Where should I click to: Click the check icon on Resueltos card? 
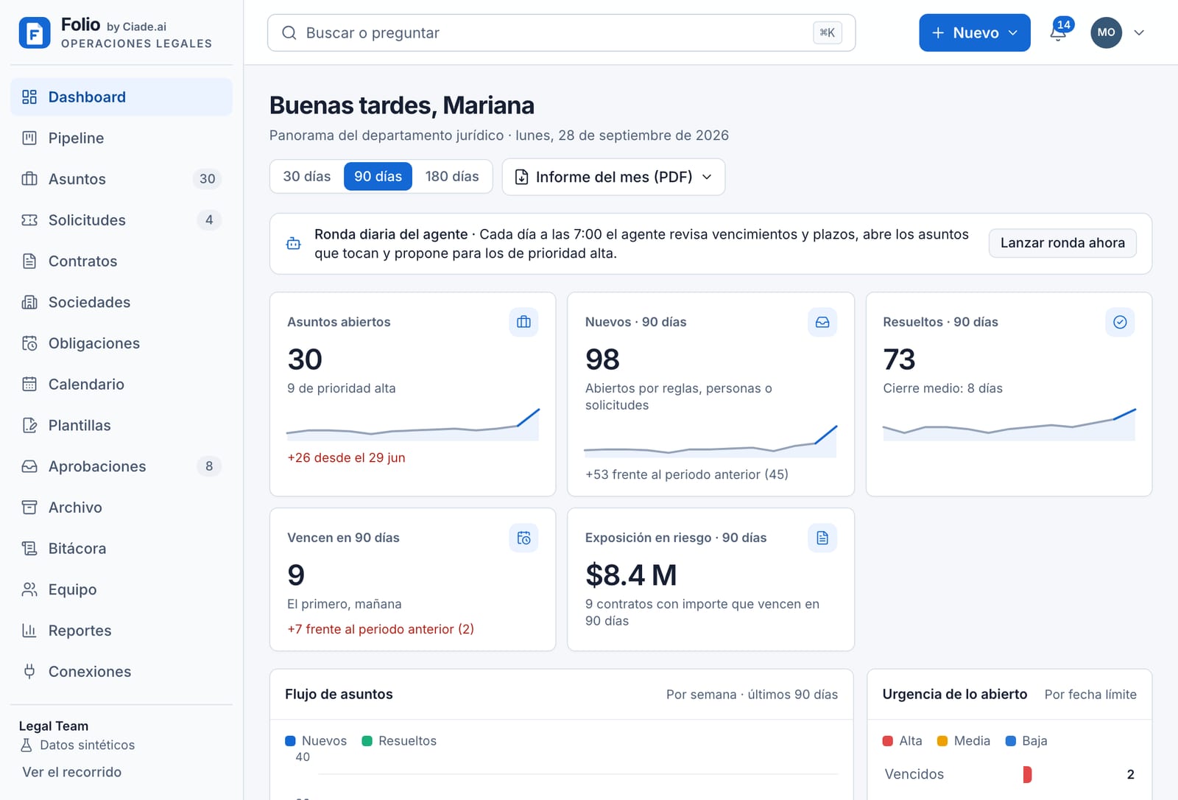1120,322
